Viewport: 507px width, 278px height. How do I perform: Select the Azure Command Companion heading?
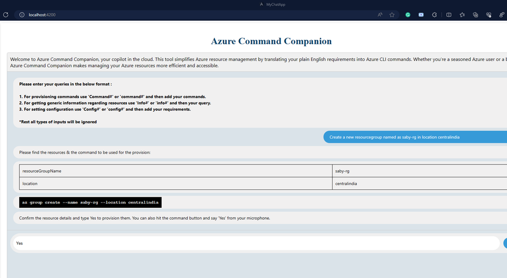click(x=271, y=41)
